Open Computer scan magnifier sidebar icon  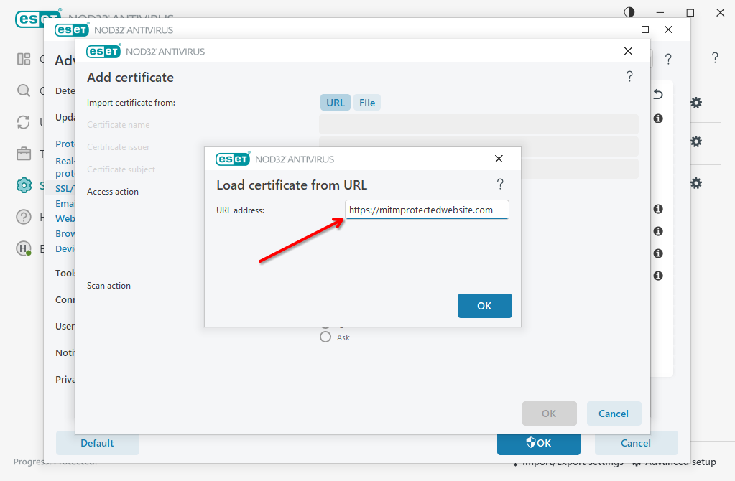[24, 90]
